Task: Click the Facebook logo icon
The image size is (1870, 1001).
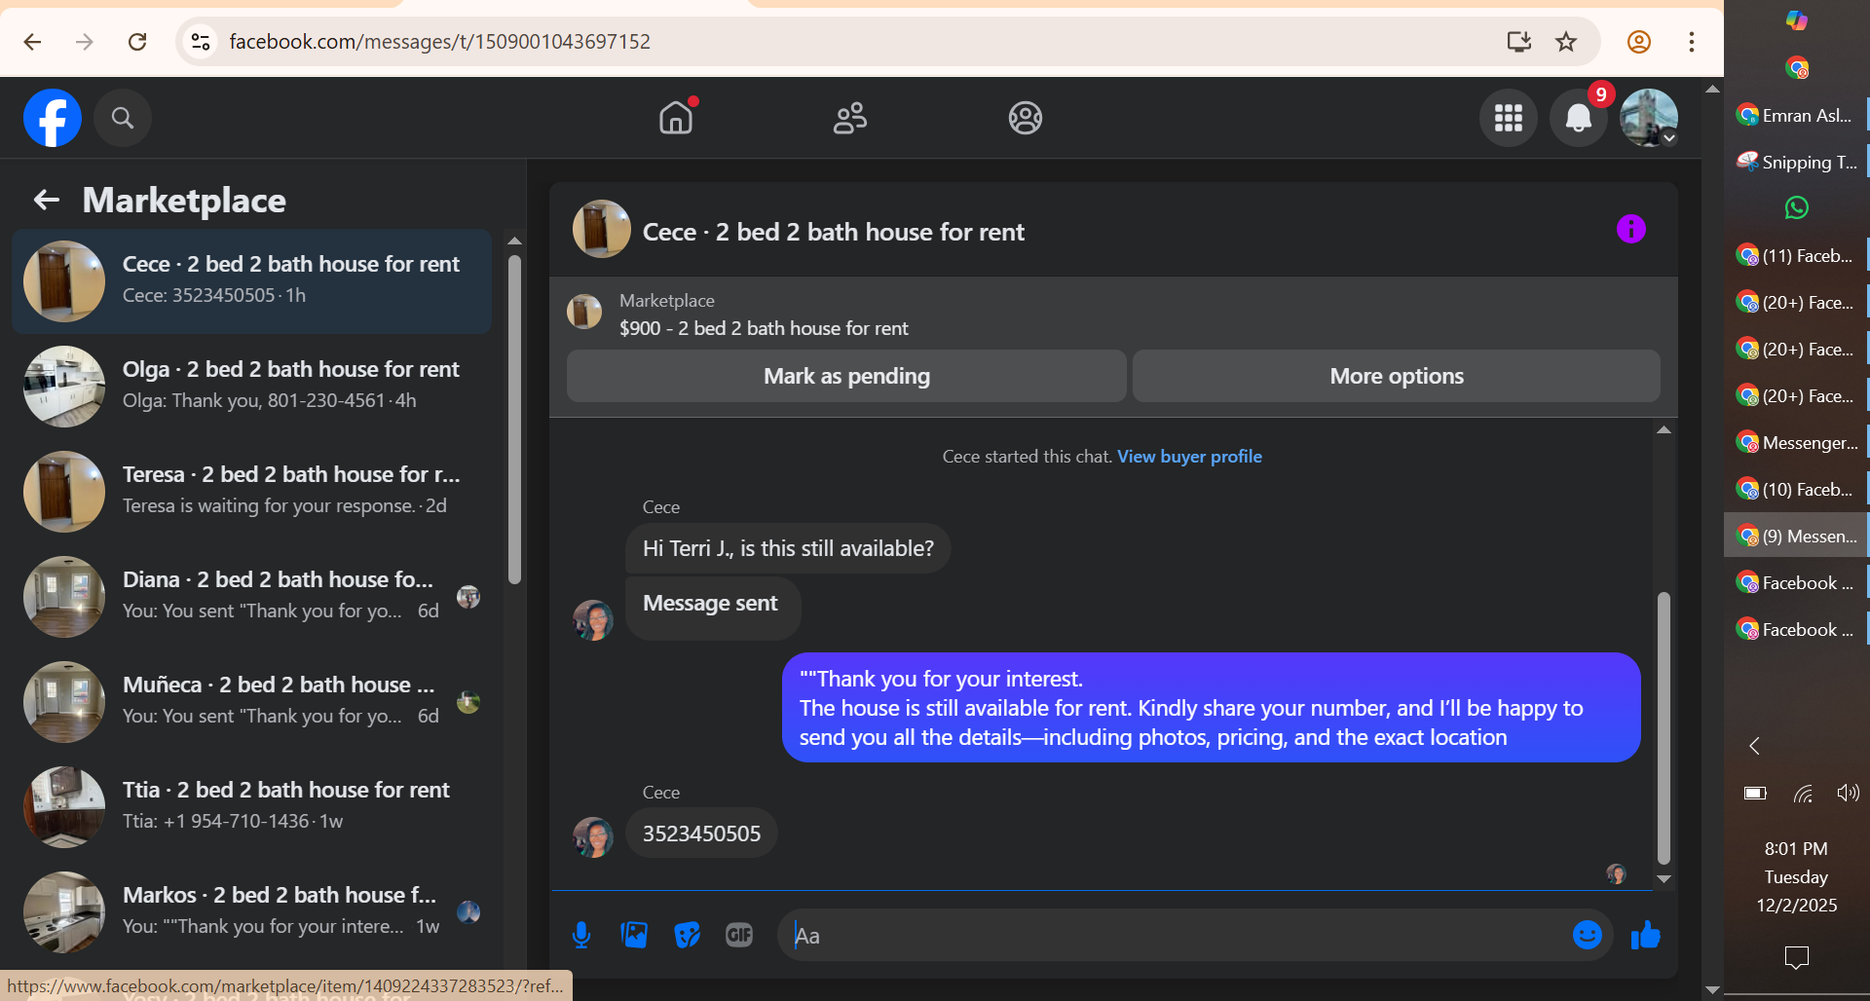Action: (x=53, y=118)
